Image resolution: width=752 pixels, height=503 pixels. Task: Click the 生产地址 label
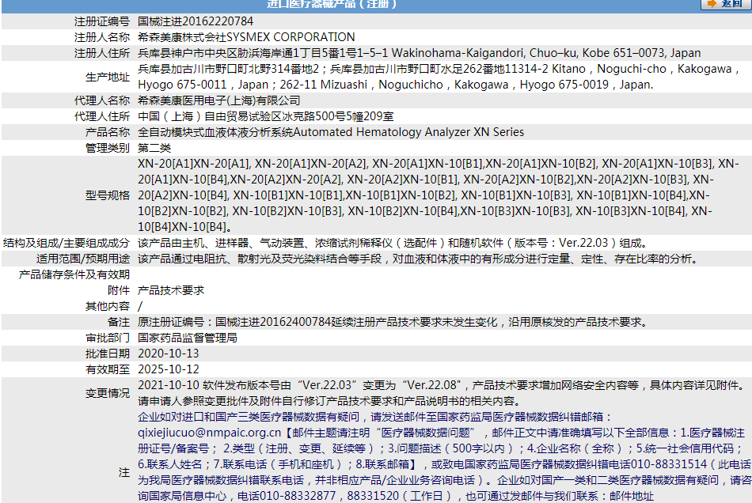[x=108, y=78]
